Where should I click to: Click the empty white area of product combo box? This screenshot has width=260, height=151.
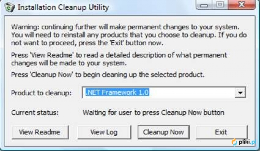tap(192, 92)
